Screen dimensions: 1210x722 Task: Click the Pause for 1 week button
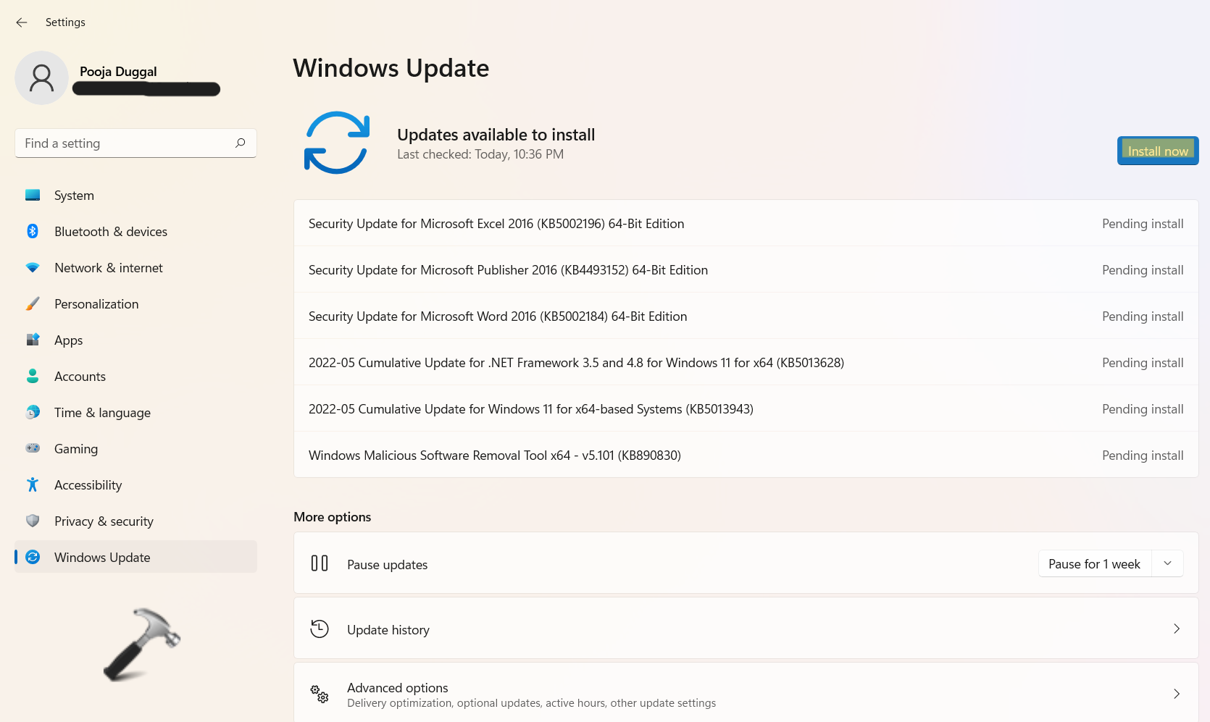(1094, 564)
